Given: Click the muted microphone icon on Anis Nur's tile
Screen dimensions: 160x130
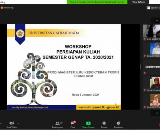Looking at the screenshot, I should [x=144, y=107].
